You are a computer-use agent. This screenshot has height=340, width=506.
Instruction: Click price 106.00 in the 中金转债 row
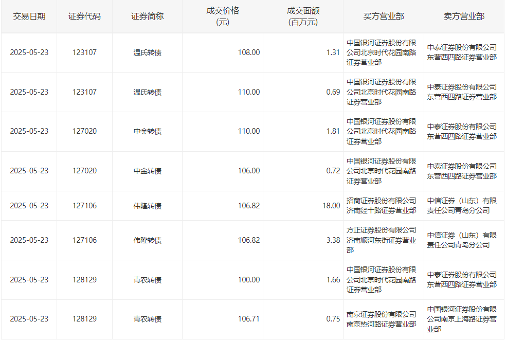(249, 171)
